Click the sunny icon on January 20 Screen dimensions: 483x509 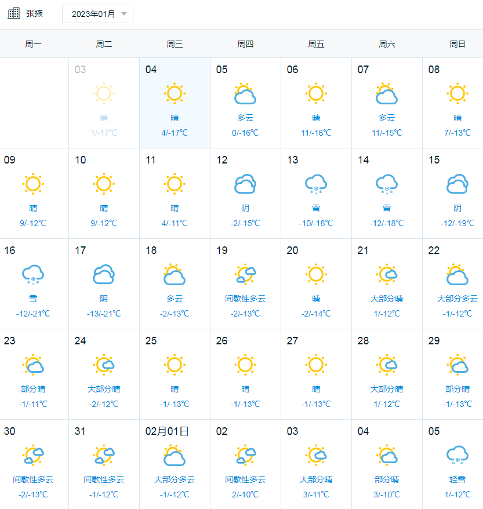(316, 273)
